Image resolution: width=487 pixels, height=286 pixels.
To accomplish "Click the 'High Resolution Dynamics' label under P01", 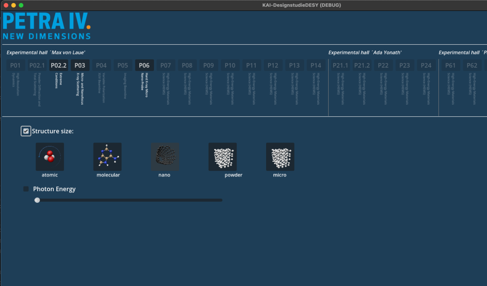I will [15, 84].
